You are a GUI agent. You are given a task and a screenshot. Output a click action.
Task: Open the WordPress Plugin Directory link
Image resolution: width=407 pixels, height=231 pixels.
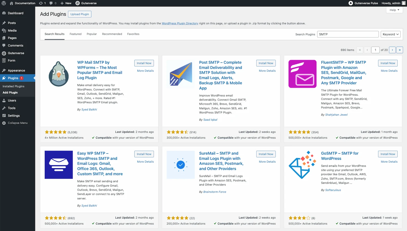[180, 23]
